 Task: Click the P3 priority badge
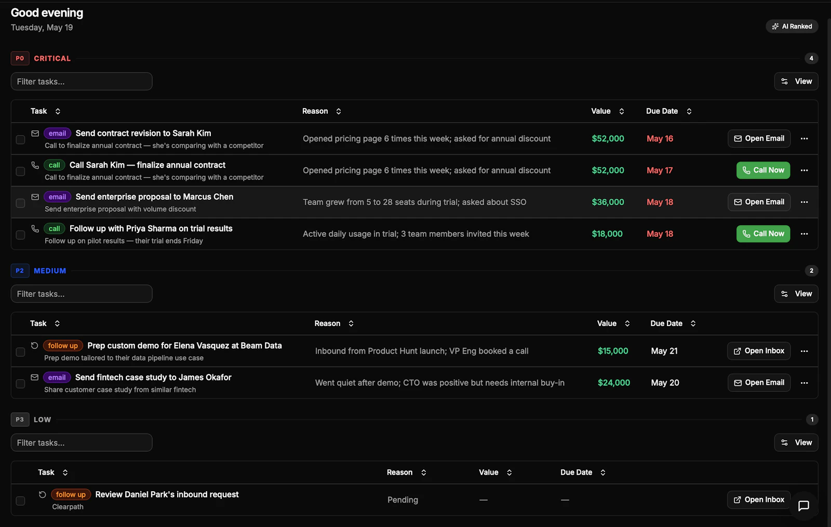(20, 420)
